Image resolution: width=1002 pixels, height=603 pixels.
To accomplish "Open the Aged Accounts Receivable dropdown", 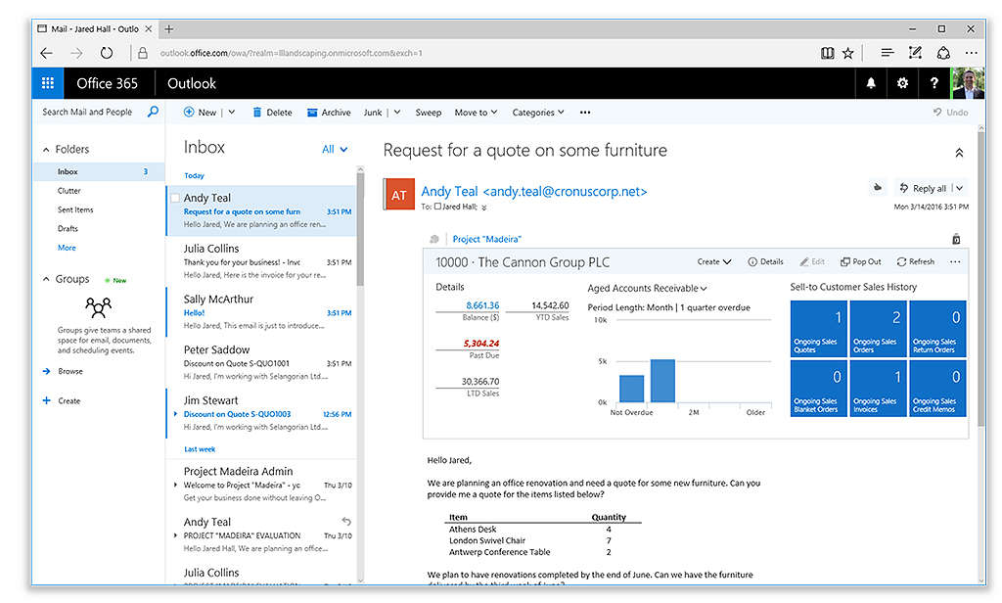I will click(x=648, y=289).
